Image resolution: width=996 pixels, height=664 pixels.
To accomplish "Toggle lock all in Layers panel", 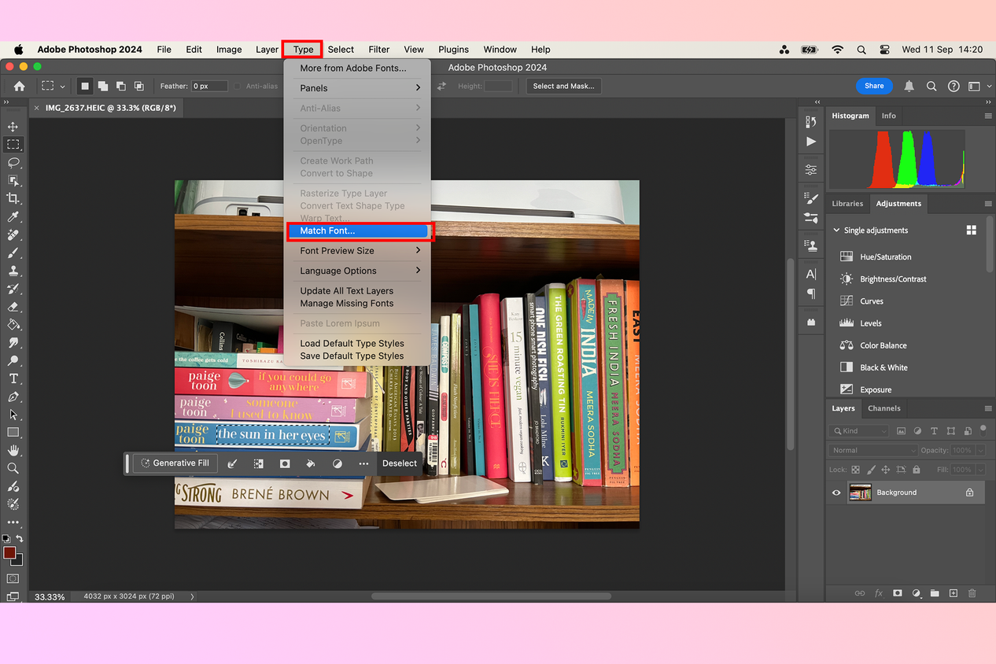I will click(916, 470).
